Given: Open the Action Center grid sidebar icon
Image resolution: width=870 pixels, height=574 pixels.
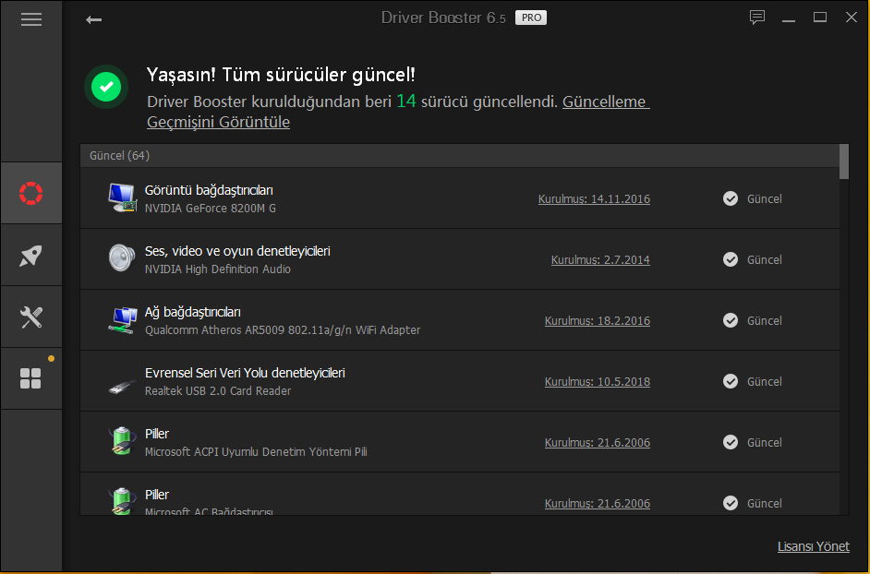Looking at the screenshot, I should point(30,378).
